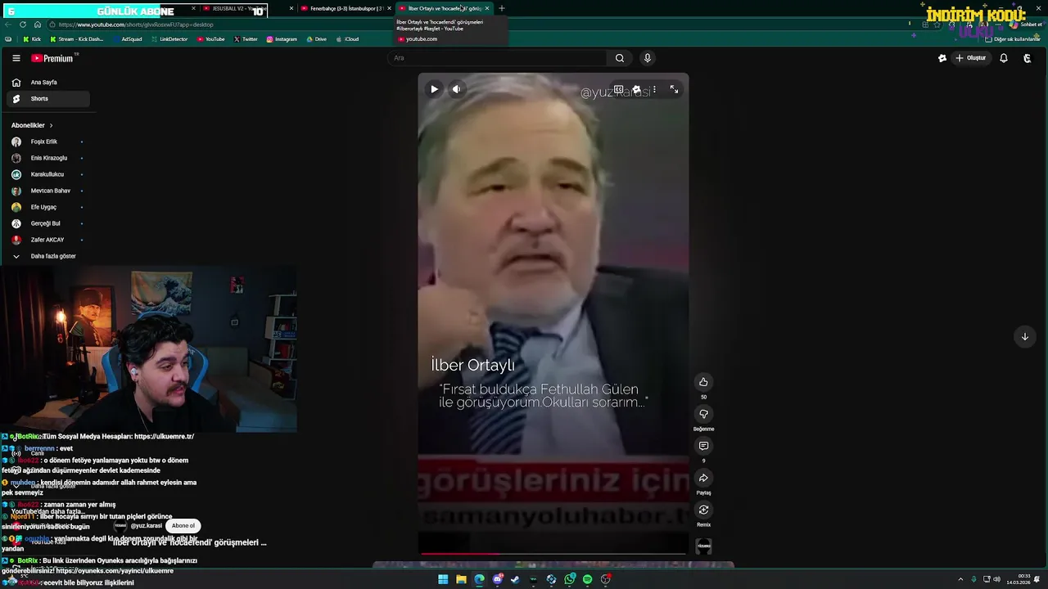This screenshot has height=589, width=1048.
Task: Open the Oluştur create menu
Action: 971,58
